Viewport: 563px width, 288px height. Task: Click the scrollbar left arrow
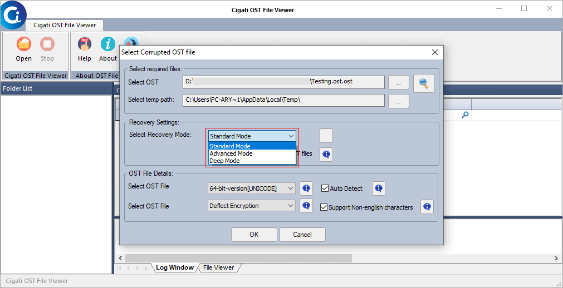(x=120, y=258)
